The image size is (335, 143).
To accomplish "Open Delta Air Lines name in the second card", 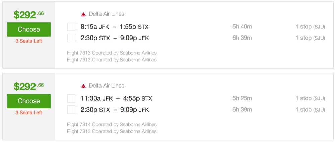I will tap(106, 86).
